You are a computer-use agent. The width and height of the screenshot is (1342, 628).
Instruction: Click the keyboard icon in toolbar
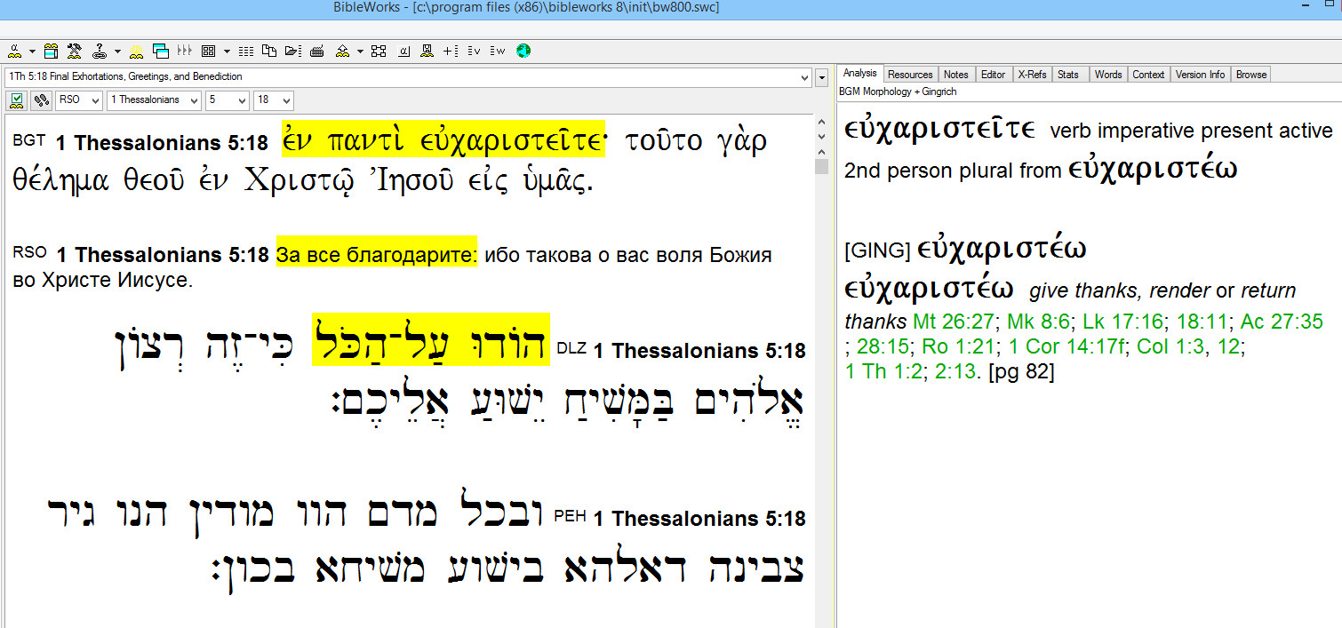pyautogui.click(x=316, y=51)
